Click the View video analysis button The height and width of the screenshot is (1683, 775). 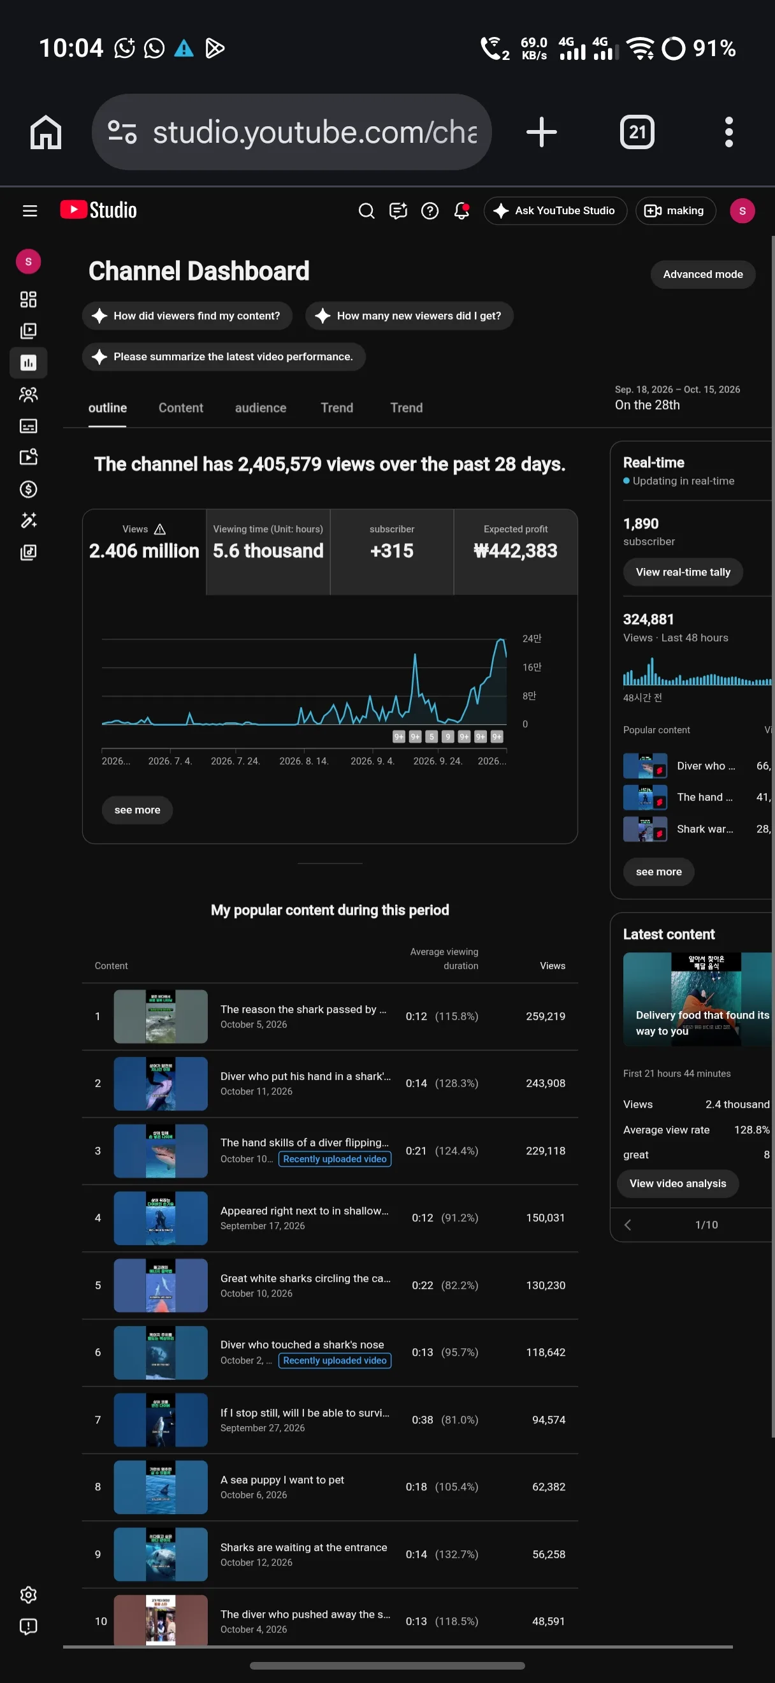coord(677,1184)
